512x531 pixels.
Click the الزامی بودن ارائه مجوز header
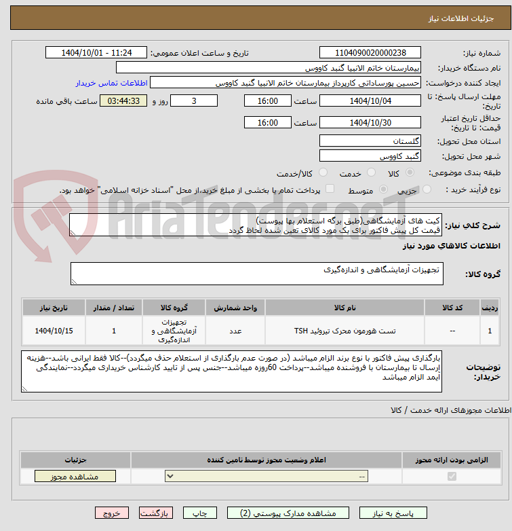[x=452, y=460]
